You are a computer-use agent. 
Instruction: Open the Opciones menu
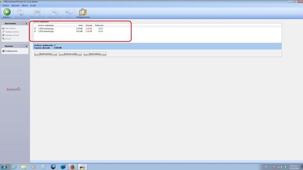15,6
